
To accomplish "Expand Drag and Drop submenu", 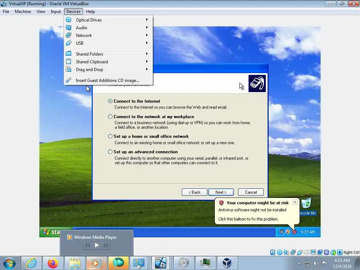I will click(147, 69).
